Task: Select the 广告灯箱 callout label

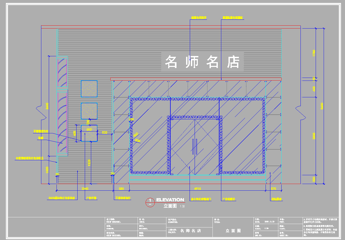Action: point(91,198)
